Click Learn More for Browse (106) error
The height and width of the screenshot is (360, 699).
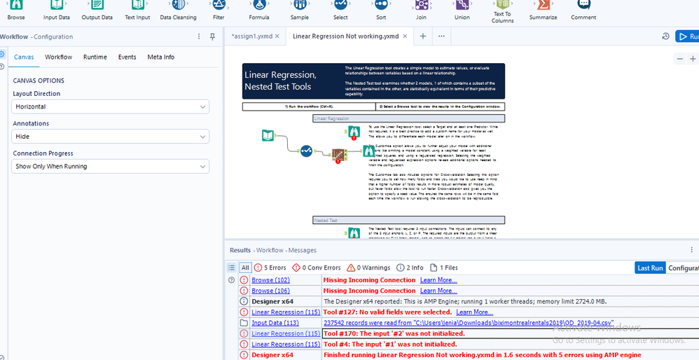point(438,291)
